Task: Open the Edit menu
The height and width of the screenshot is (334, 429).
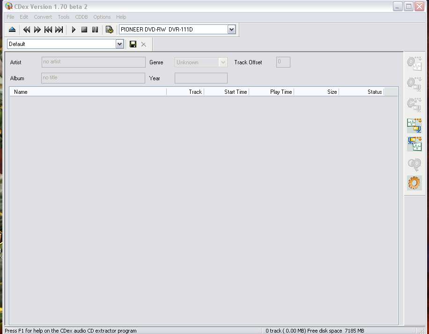Action: pos(24,17)
